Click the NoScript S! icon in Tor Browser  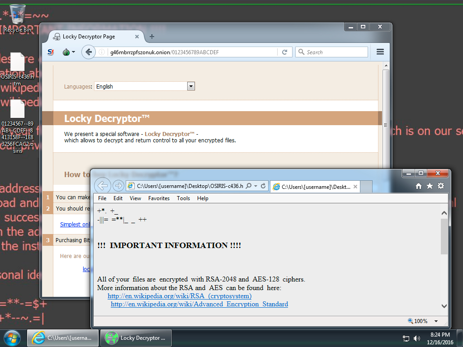click(x=51, y=52)
